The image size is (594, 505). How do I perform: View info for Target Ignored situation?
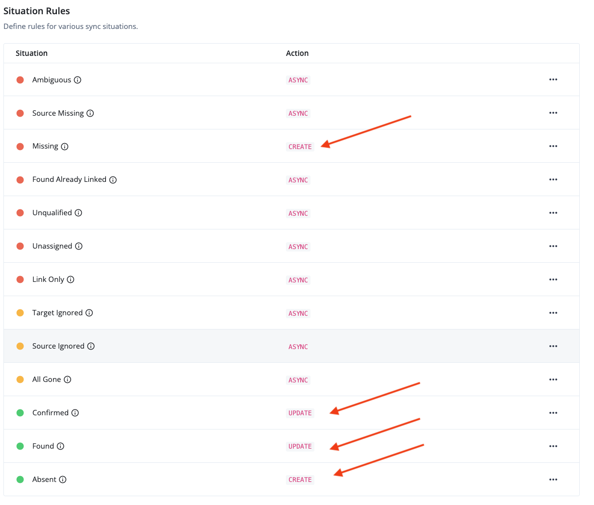(89, 313)
